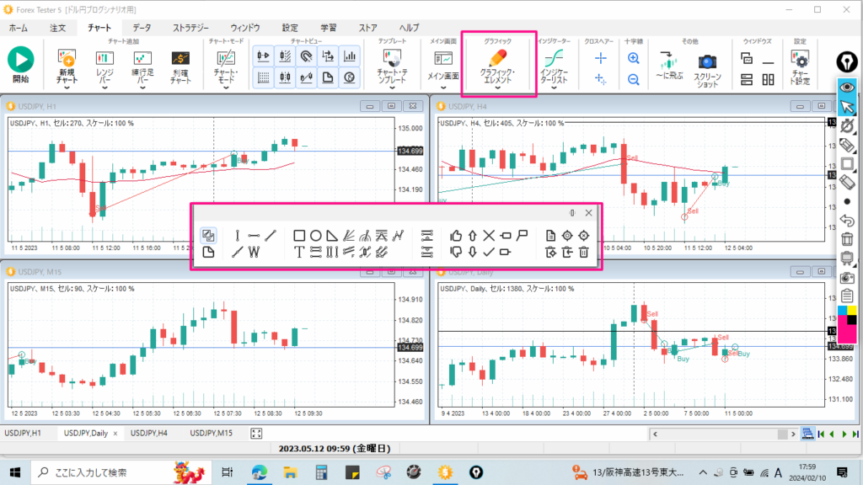
Task: Pick the yellow pen color swatch
Action: [852, 311]
